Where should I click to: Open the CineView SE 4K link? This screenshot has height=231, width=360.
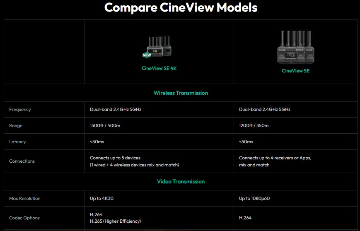pos(159,68)
